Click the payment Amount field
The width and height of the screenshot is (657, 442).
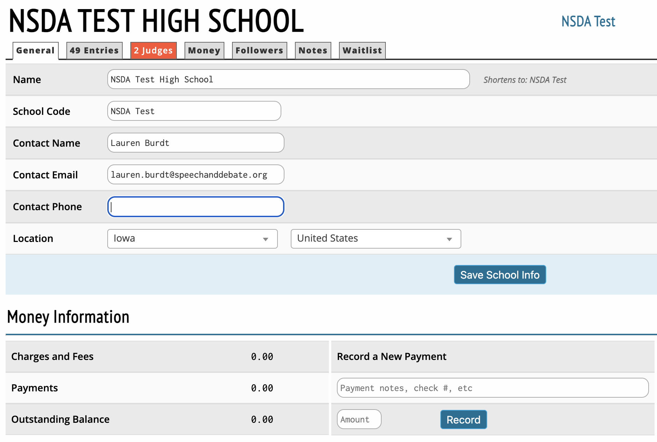click(359, 419)
